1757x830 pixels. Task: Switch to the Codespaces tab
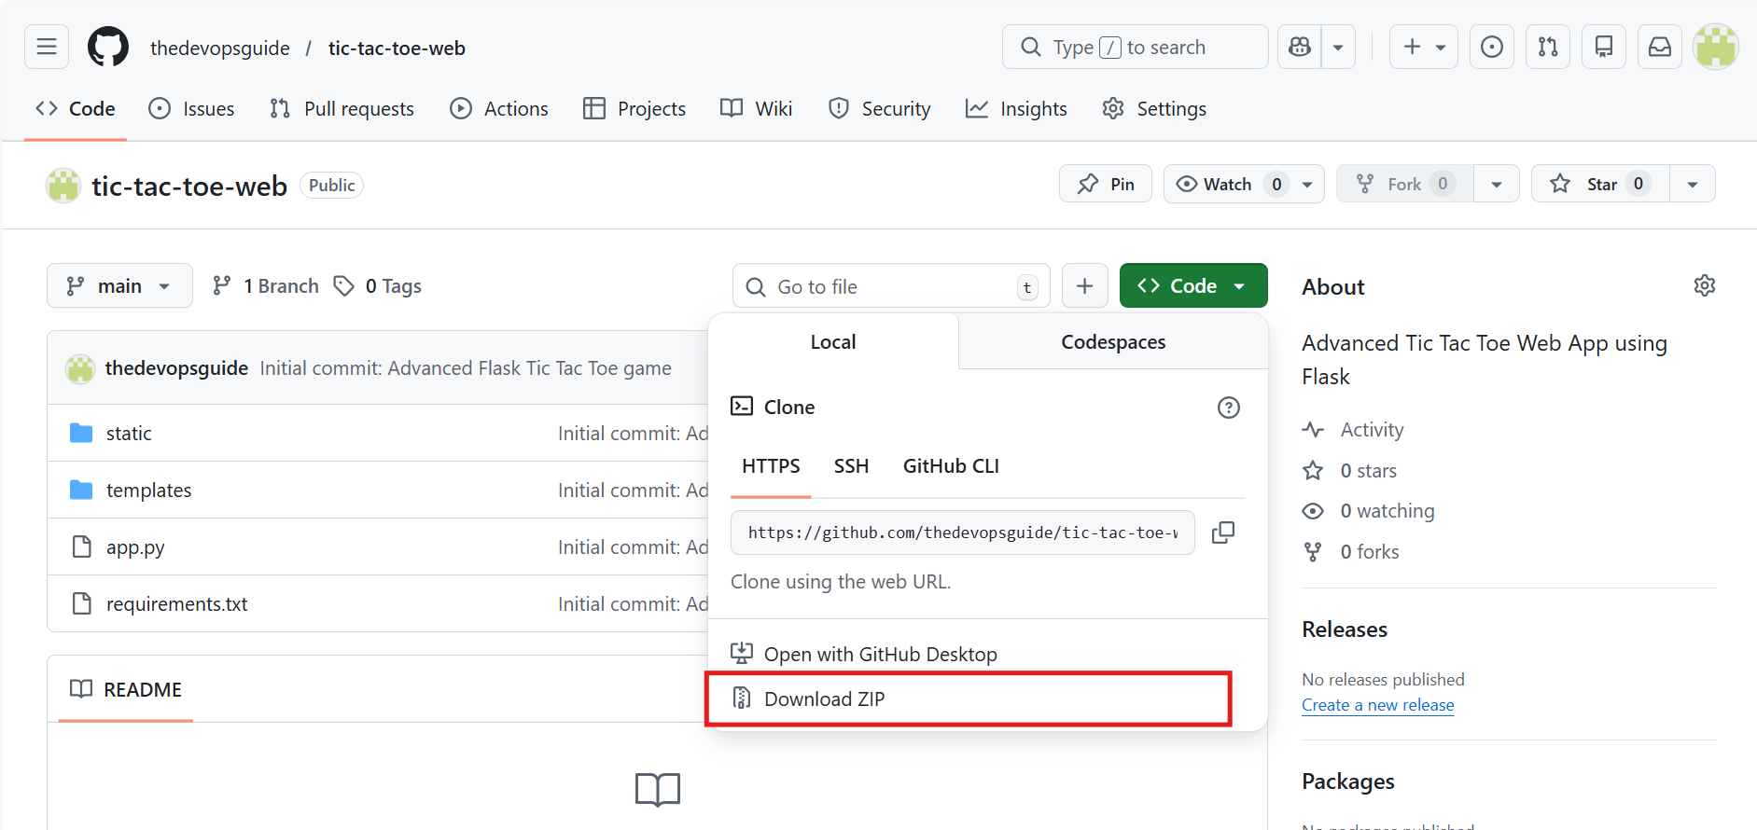pyautogui.click(x=1113, y=342)
